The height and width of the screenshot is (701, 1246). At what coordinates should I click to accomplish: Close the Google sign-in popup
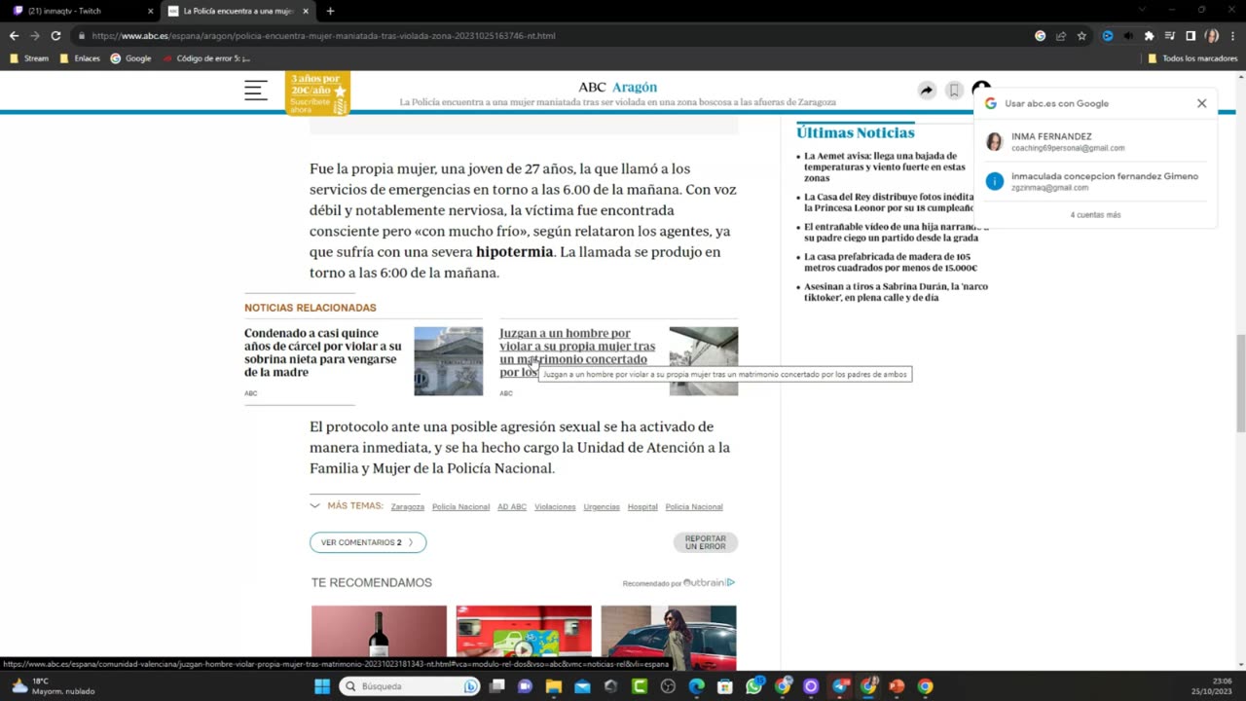tap(1201, 103)
